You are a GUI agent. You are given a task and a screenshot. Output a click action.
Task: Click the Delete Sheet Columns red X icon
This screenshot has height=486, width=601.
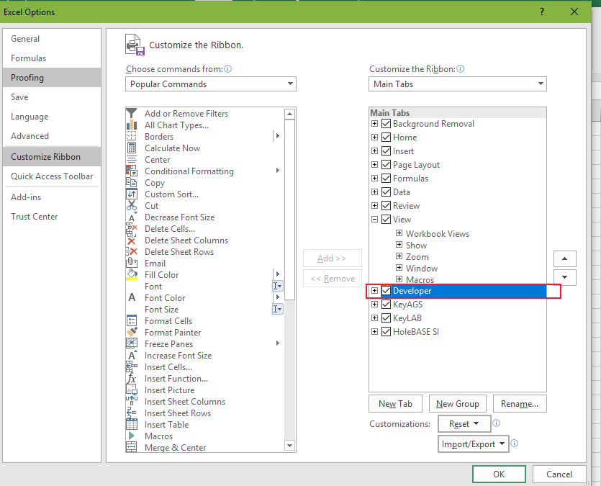(132, 240)
